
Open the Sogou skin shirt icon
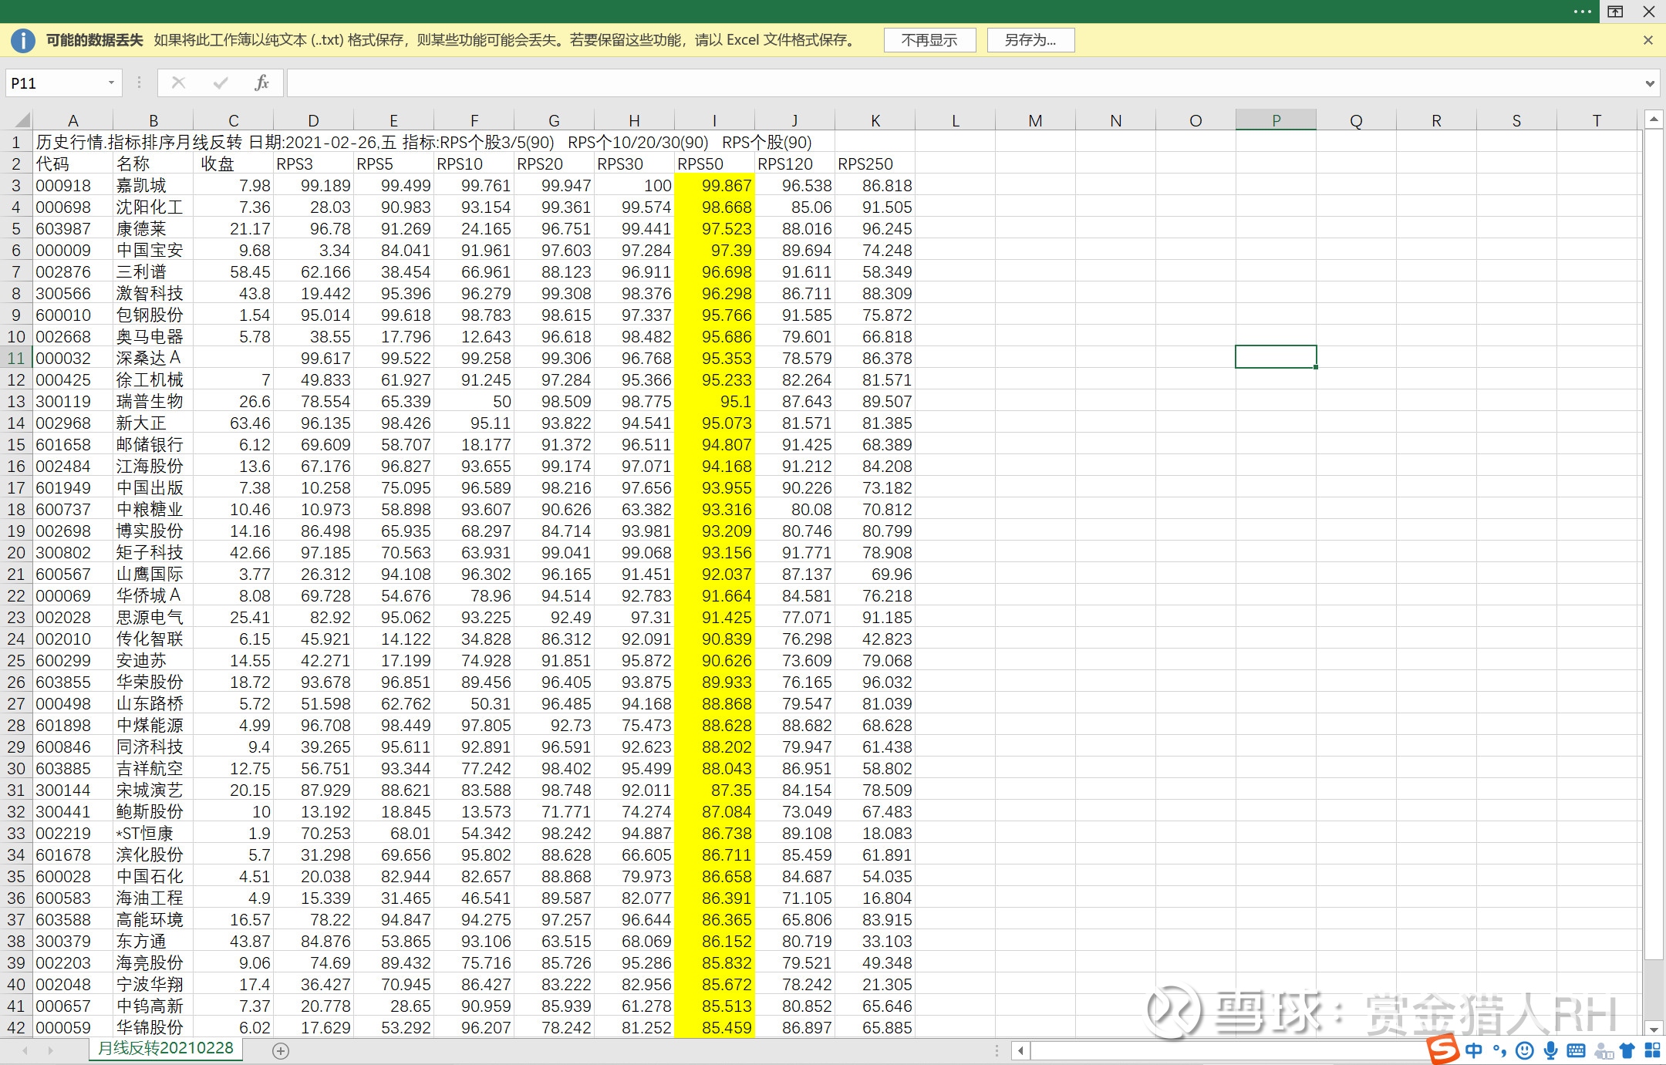(1627, 1050)
